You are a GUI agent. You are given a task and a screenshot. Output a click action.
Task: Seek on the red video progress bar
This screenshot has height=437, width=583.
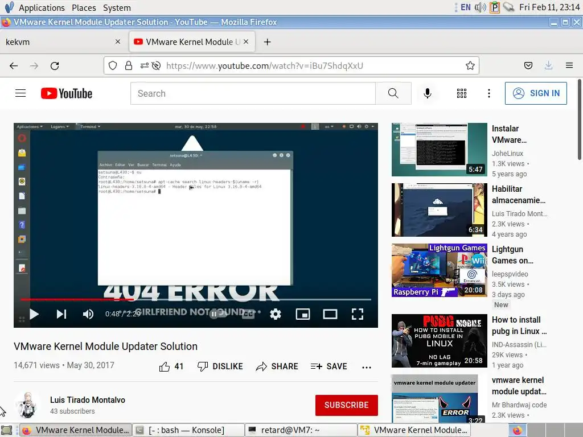click(196, 299)
